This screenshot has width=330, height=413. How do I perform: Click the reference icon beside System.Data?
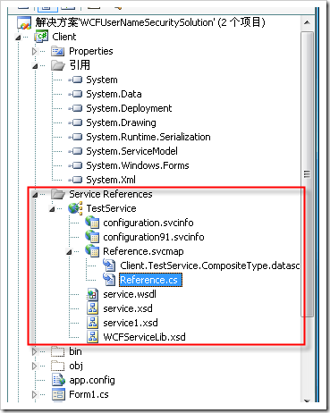(75, 94)
